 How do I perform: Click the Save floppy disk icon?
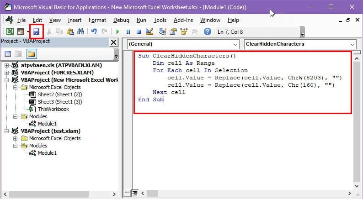[x=36, y=31]
